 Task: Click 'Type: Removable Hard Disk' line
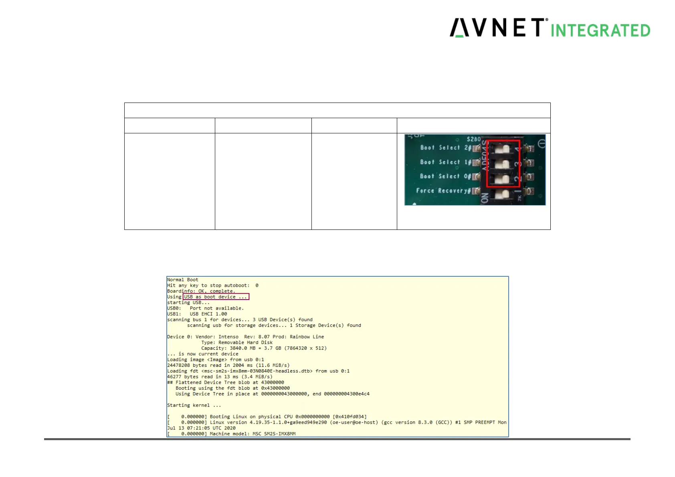[237, 342]
